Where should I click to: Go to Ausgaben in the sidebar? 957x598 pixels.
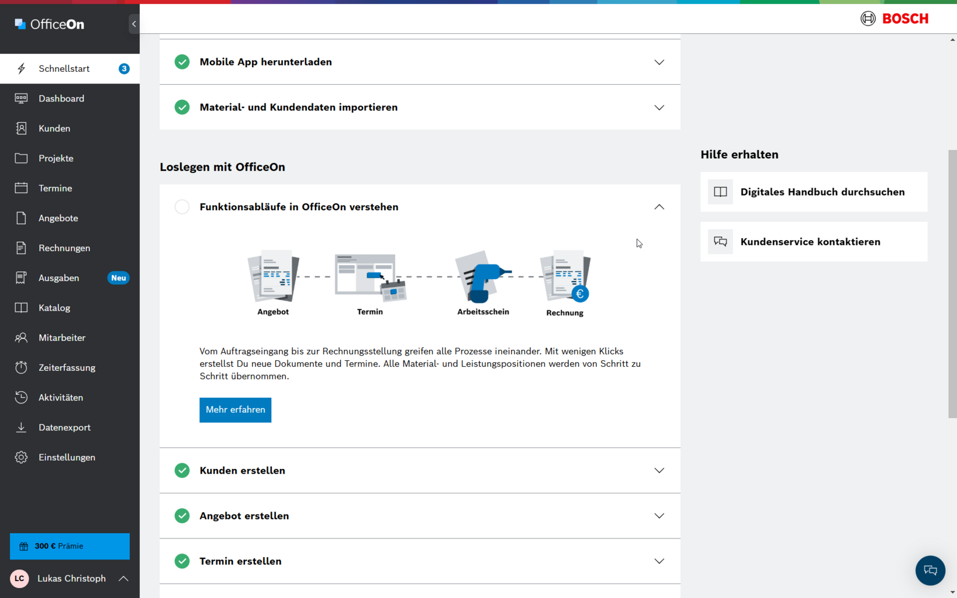coord(58,278)
